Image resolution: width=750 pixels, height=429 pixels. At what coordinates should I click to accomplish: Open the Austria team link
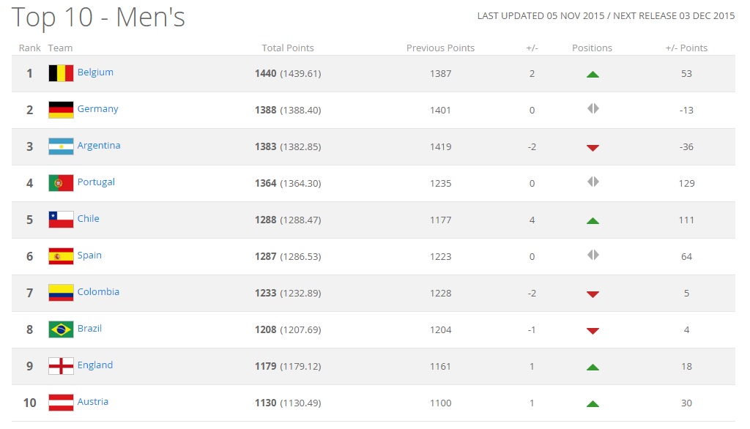coord(93,402)
